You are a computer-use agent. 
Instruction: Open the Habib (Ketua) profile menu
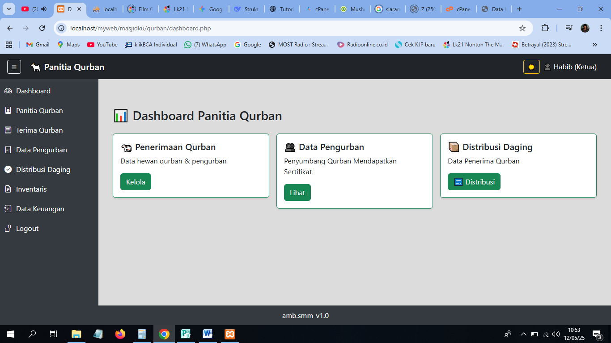coord(575,67)
